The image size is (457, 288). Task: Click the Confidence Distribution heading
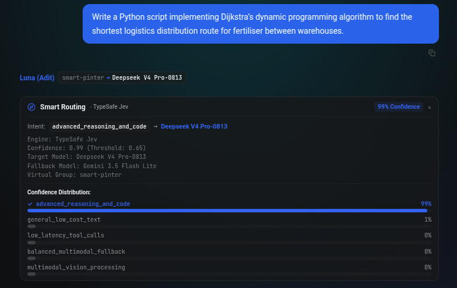[x=59, y=192]
